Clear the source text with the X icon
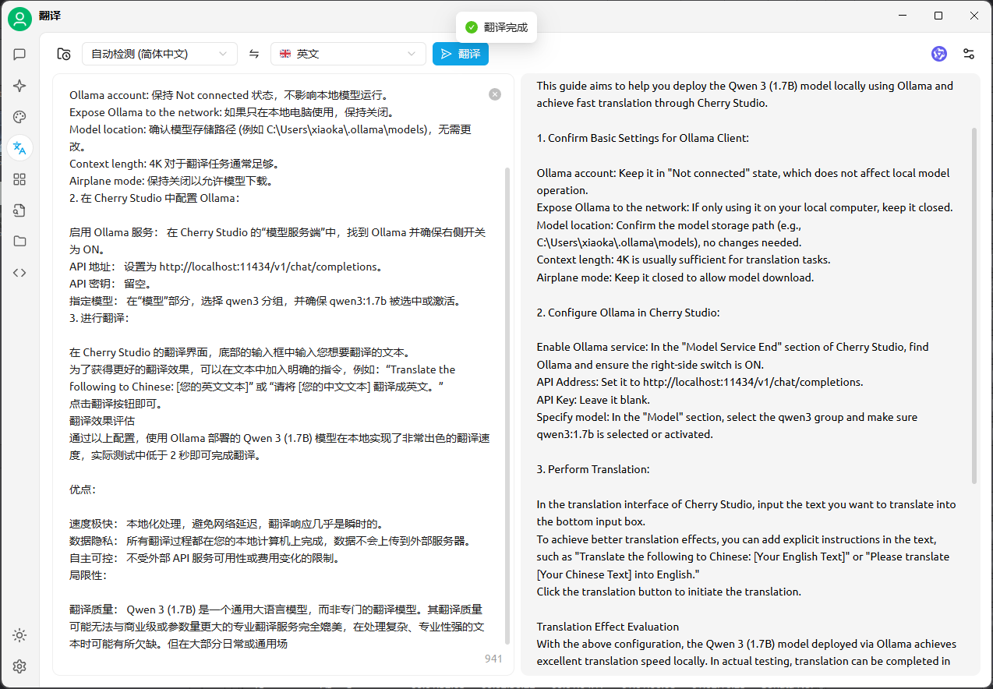 point(495,94)
